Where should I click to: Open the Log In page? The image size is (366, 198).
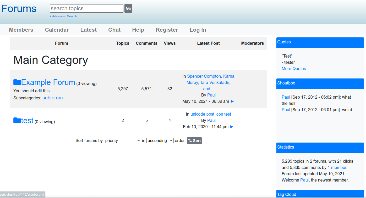[x=198, y=30]
